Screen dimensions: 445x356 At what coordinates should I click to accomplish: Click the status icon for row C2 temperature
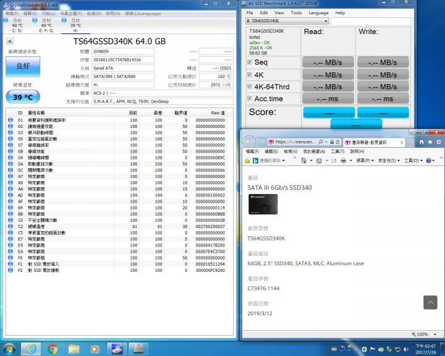point(11,226)
